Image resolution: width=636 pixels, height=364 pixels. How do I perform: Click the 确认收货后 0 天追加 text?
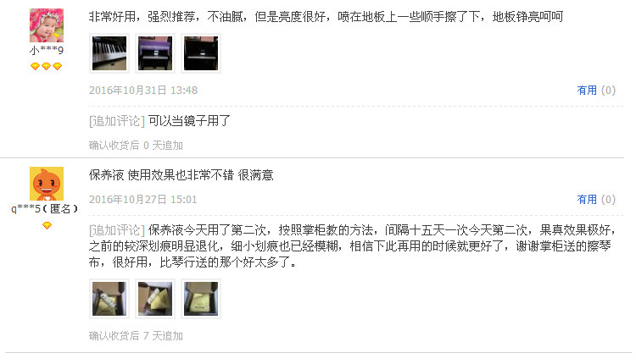point(136,146)
